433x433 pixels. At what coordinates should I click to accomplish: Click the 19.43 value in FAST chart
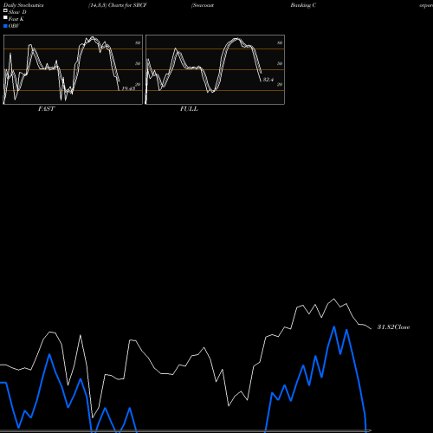coord(128,88)
